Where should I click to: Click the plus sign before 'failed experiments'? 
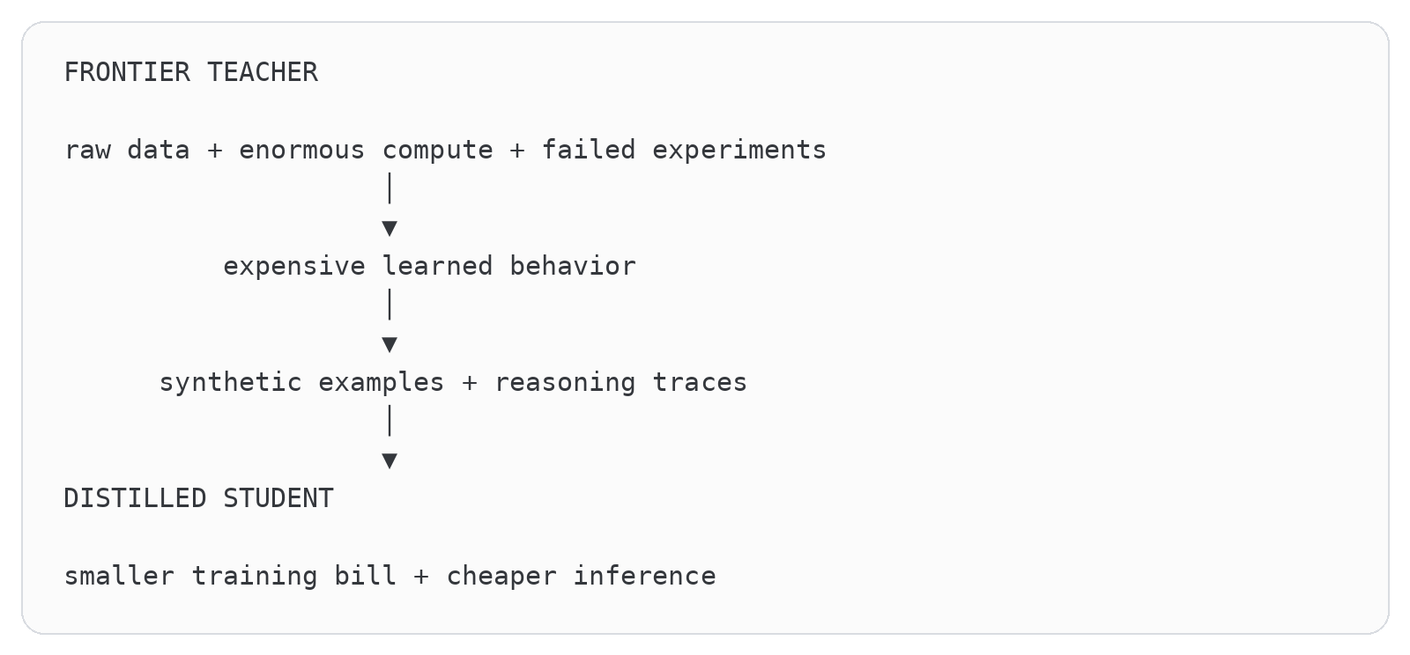517,151
